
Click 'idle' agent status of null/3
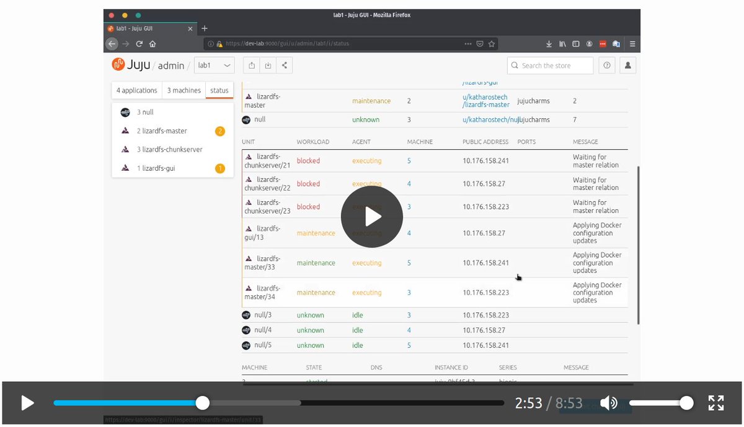coord(358,315)
